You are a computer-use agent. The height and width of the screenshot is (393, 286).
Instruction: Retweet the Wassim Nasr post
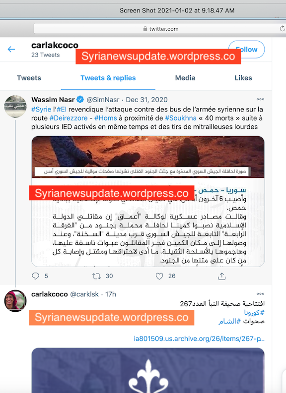point(96,276)
